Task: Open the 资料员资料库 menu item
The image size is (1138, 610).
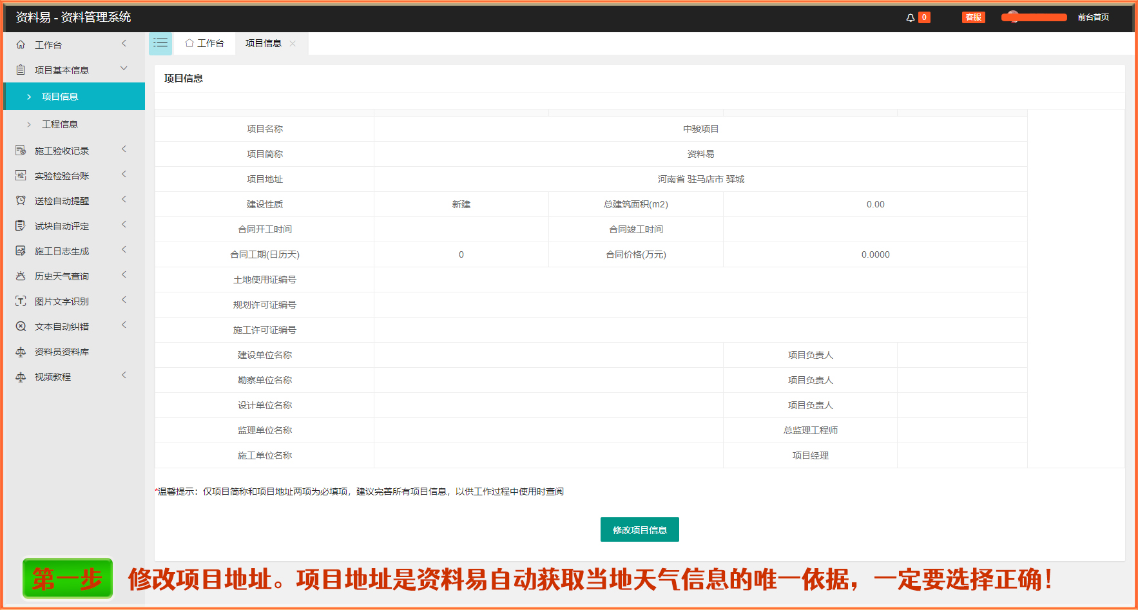Action: click(62, 352)
